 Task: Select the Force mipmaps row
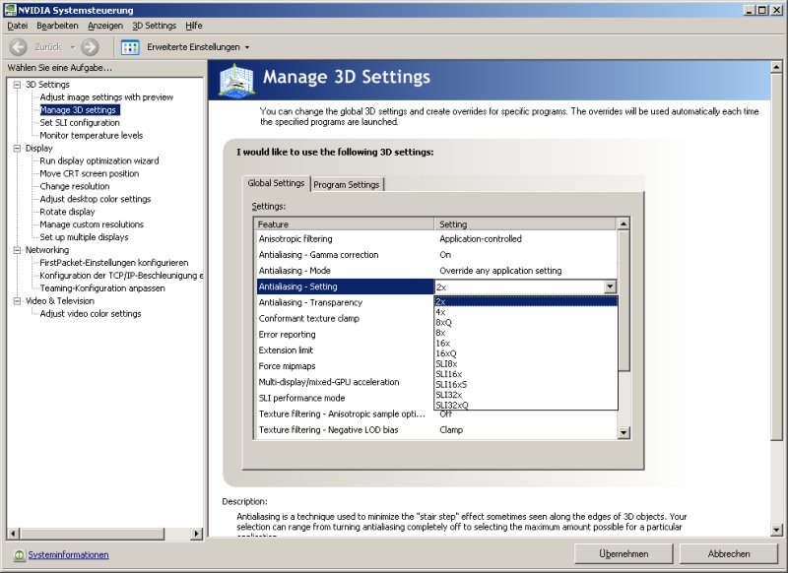(345, 366)
